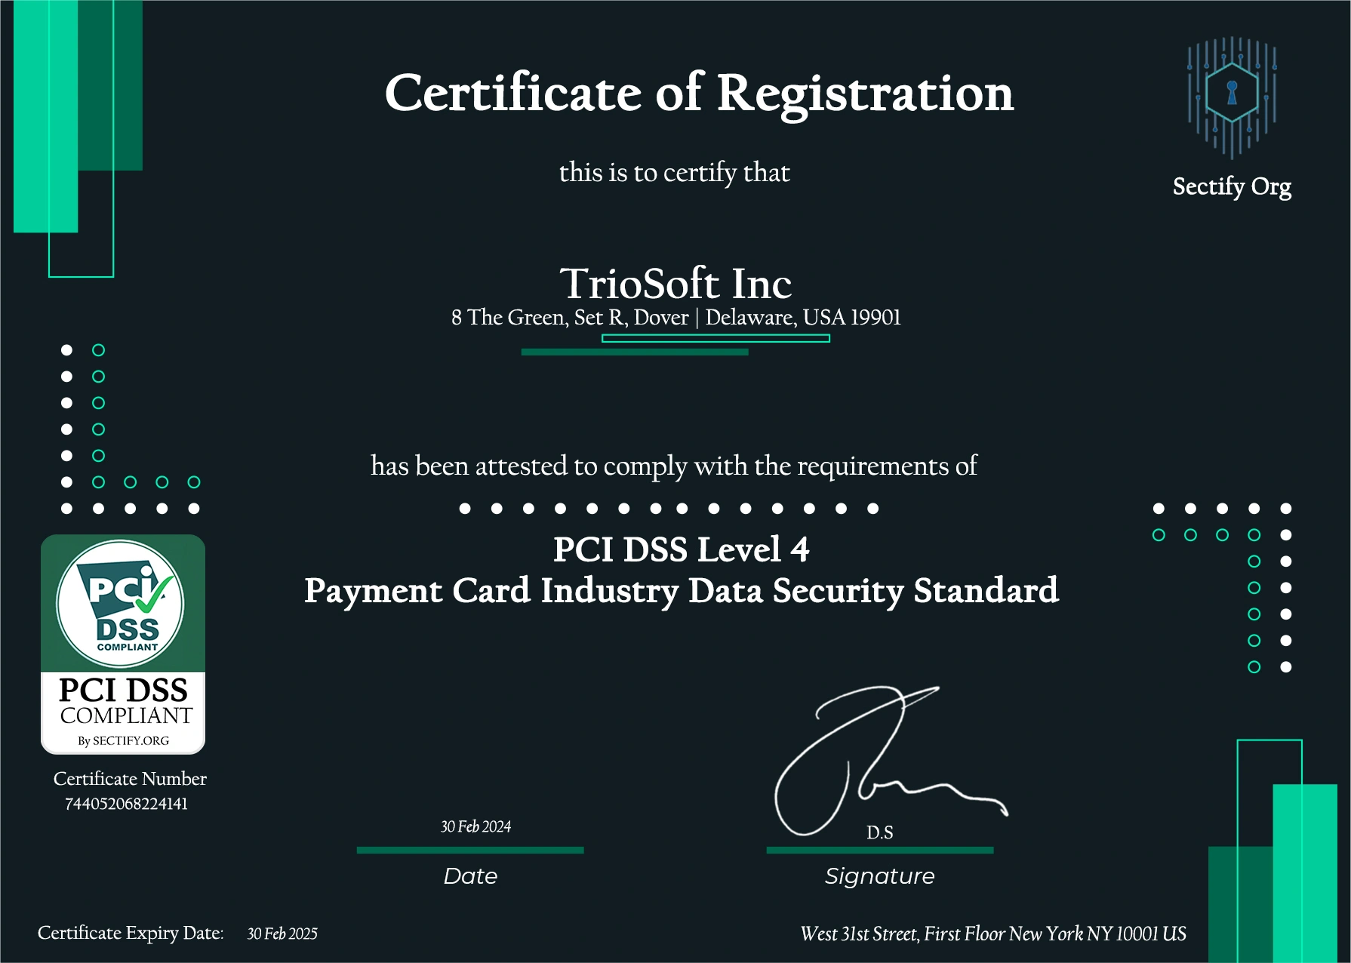Click 'Payment Card Industry Data Security Standard'
Viewport: 1351px width, 963px height.
(x=681, y=591)
